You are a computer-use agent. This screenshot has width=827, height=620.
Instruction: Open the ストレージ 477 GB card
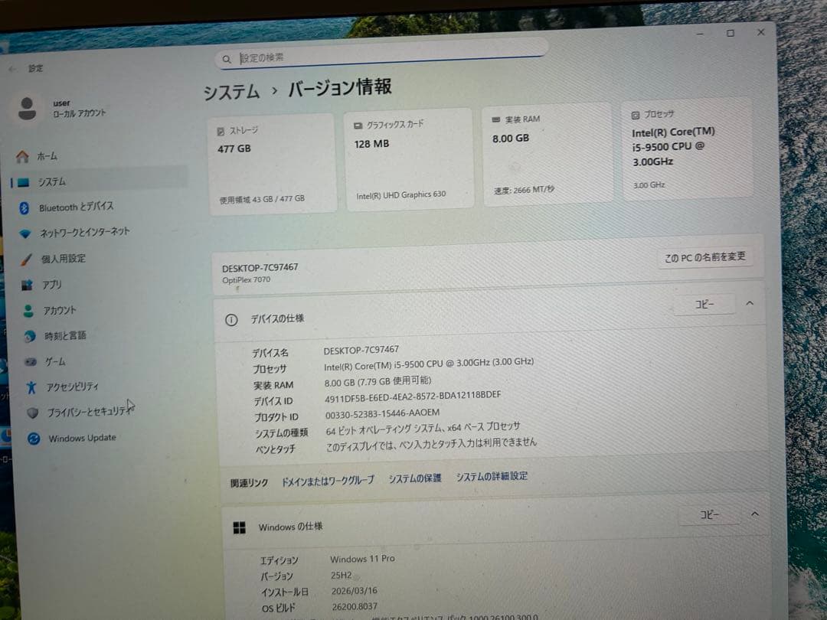click(272, 164)
